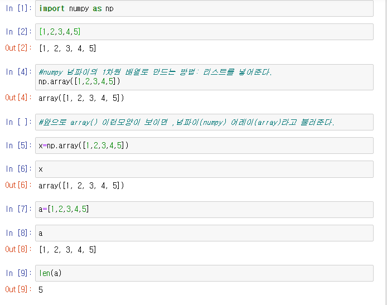The image size is (387, 305).
Task: Click the In [5]: prompt label
Action: point(19,146)
